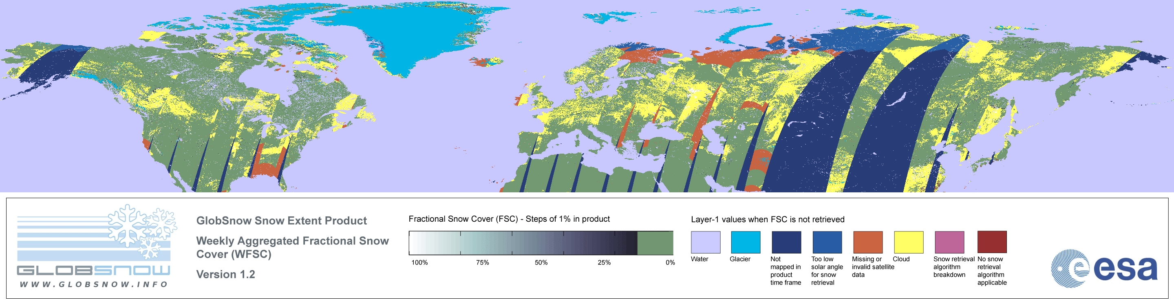Click 'Not mapped in product time frame' label

pyautogui.click(x=786, y=271)
